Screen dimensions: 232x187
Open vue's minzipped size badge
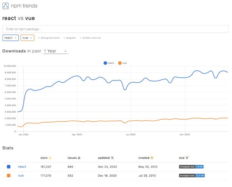tap(192, 176)
